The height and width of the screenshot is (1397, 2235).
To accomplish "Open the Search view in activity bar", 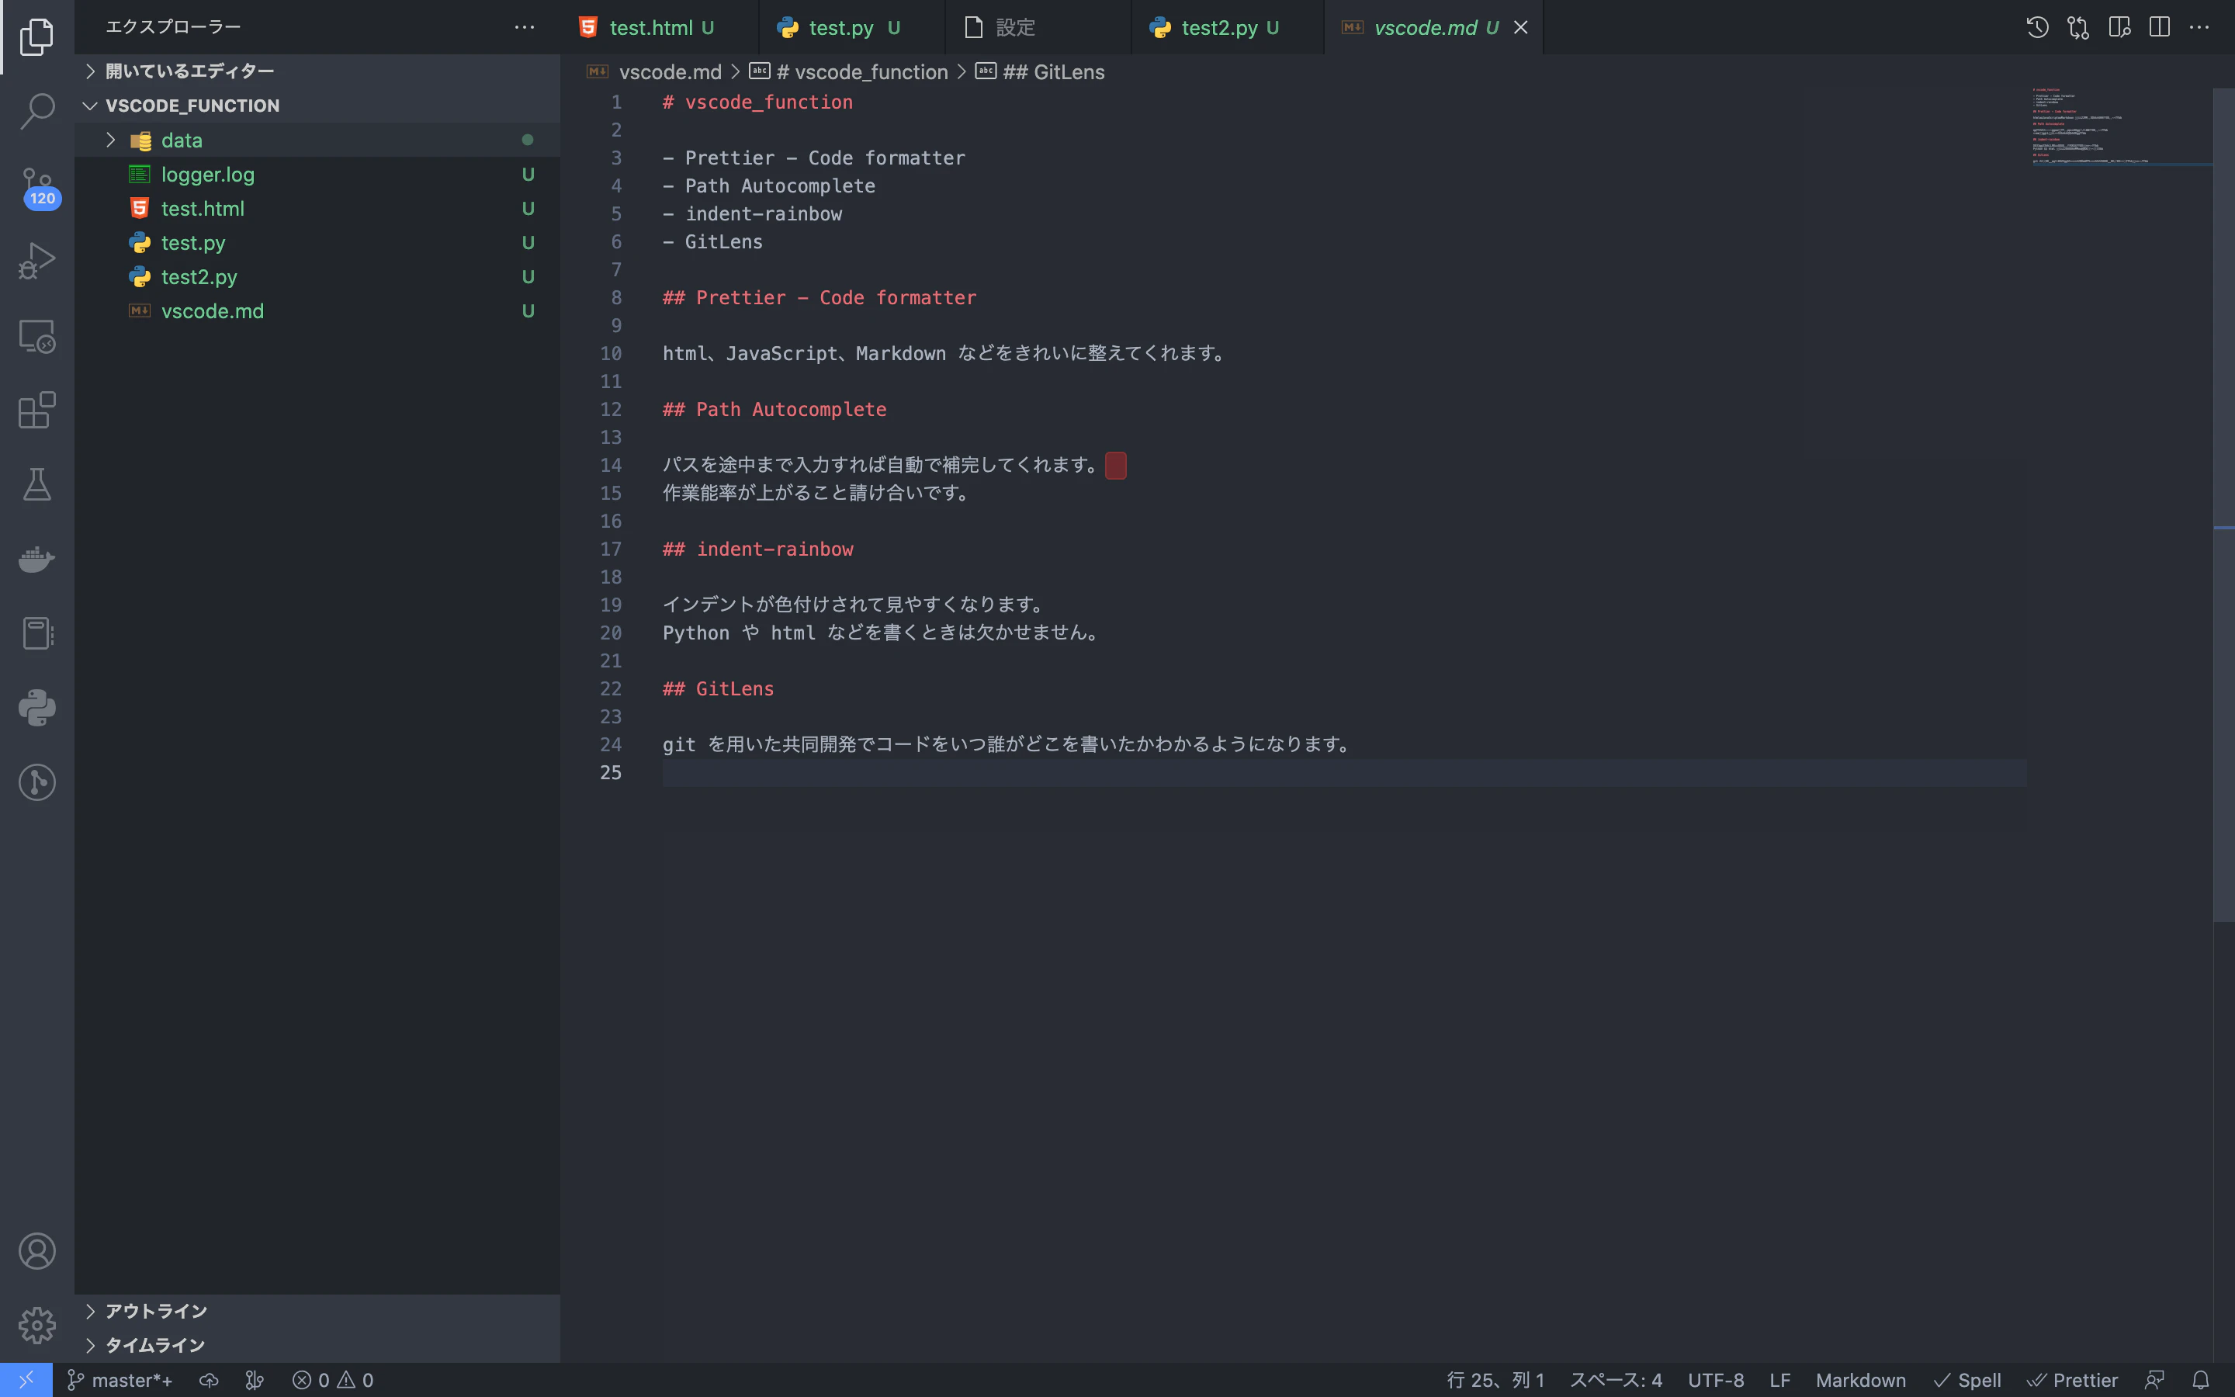I will pos(37,111).
